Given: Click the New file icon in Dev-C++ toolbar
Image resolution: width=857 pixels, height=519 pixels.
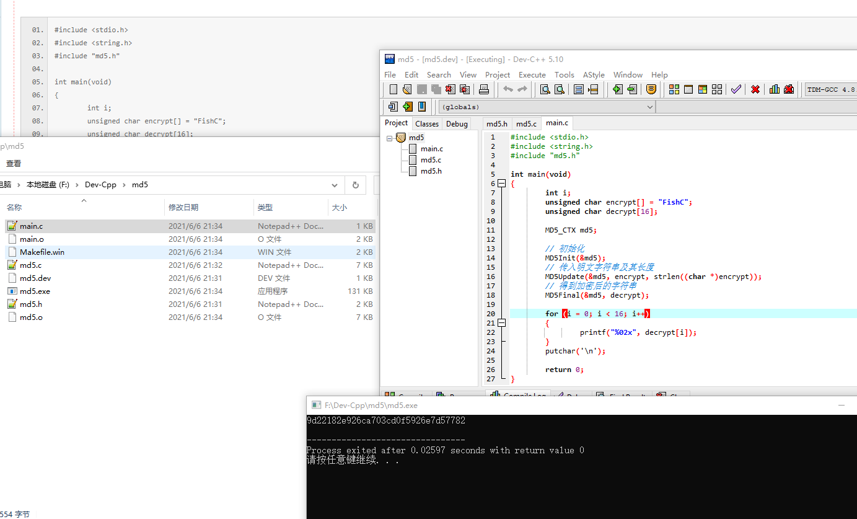Looking at the screenshot, I should [x=393, y=89].
